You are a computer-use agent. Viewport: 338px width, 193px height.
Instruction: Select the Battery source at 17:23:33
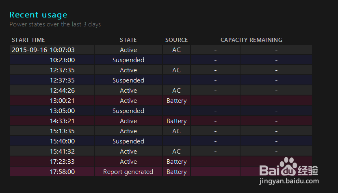click(x=176, y=162)
